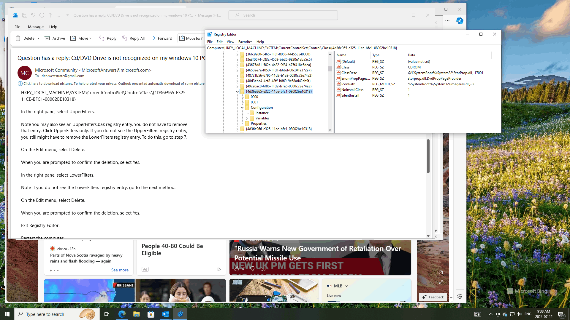Click the Delete trash icon in Outlook
The width and height of the screenshot is (570, 320).
(x=18, y=38)
